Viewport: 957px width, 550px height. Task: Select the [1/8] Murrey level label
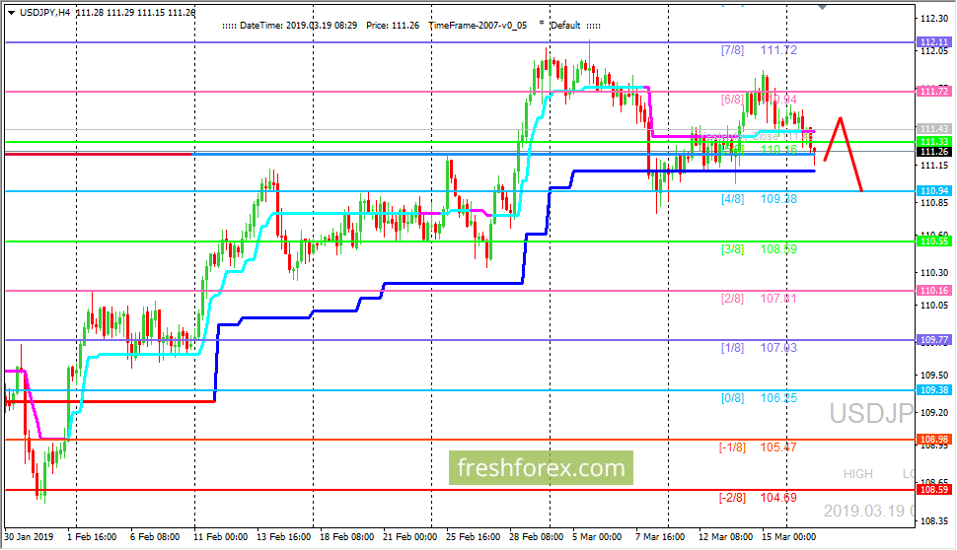pyautogui.click(x=732, y=348)
